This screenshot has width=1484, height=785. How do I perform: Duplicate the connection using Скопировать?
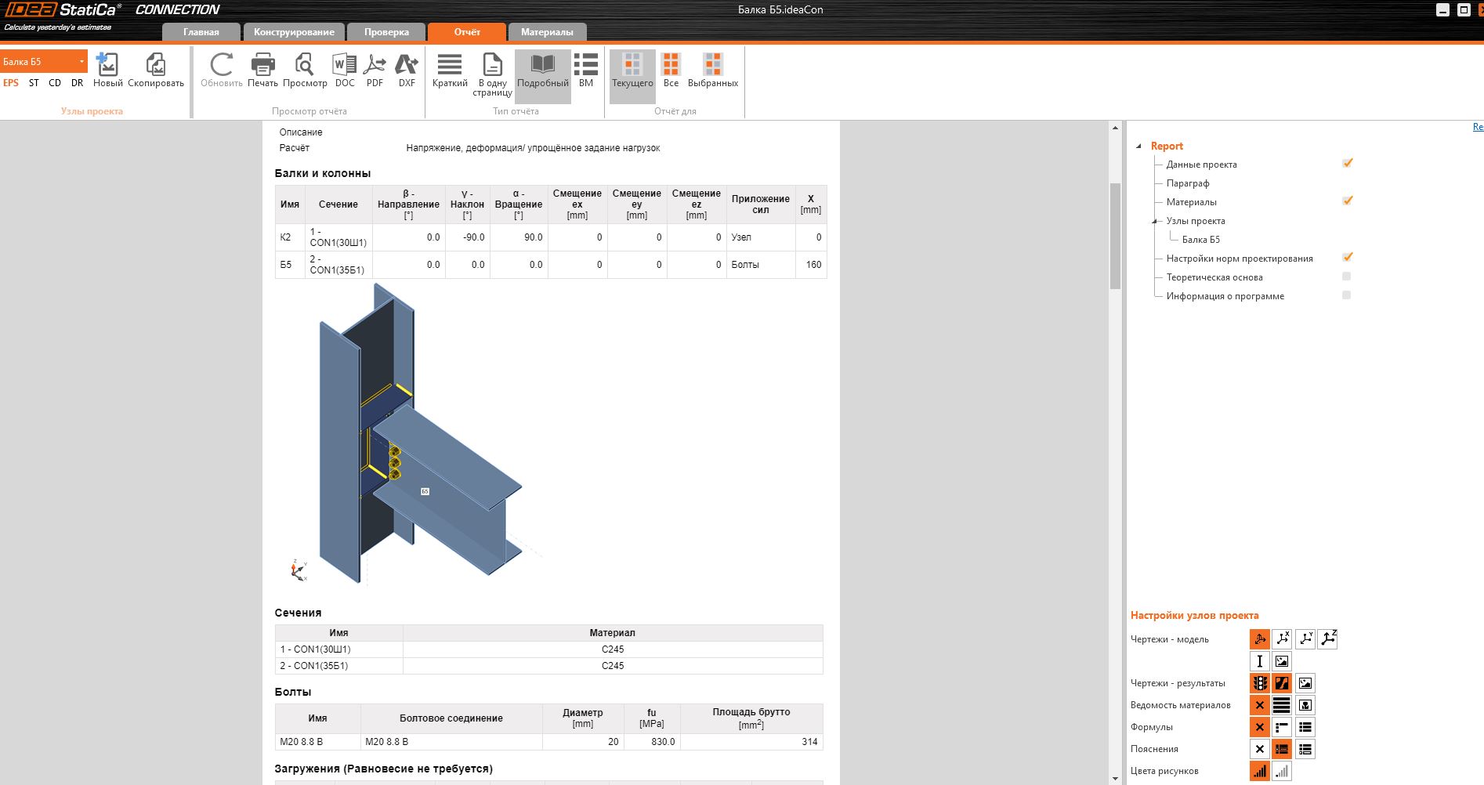click(156, 70)
